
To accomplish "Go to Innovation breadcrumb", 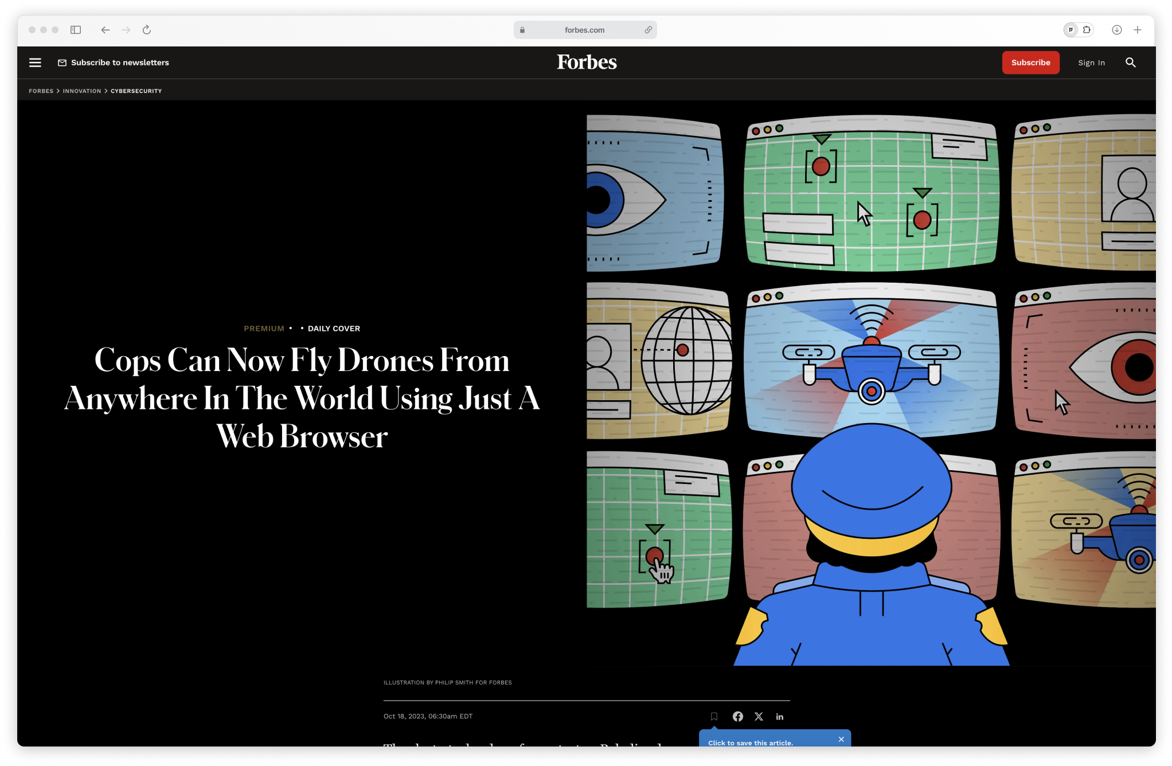I will [x=82, y=91].
